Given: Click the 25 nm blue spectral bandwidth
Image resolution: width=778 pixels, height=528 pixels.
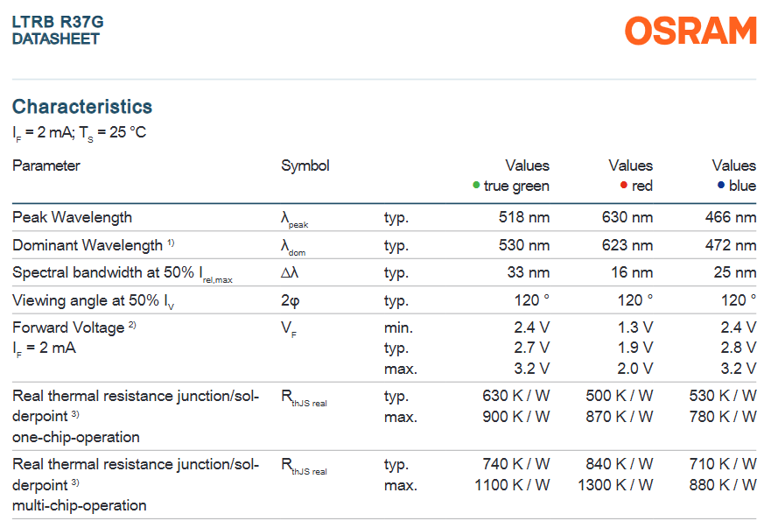Looking at the screenshot, I should tap(734, 272).
